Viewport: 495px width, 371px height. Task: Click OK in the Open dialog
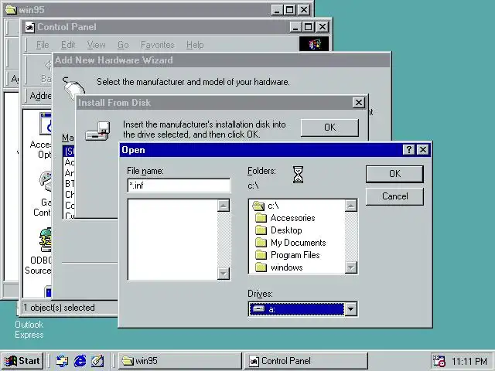(394, 174)
